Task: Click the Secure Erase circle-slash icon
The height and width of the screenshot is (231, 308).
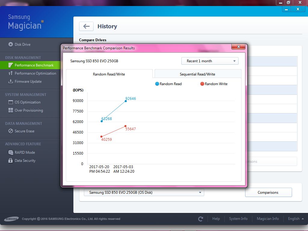Action: pos(11,131)
